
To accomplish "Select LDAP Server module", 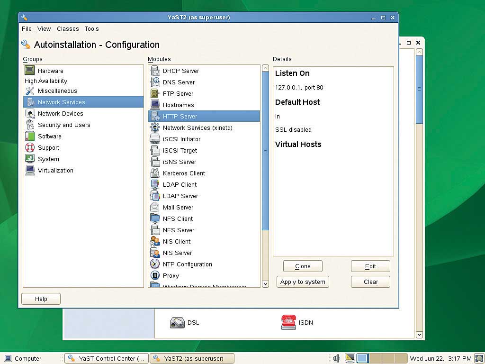I will click(x=204, y=196).
